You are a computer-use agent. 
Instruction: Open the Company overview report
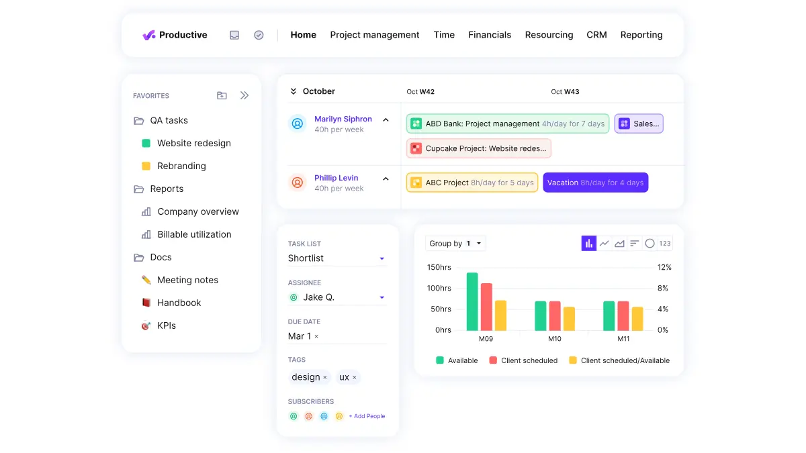(197, 211)
